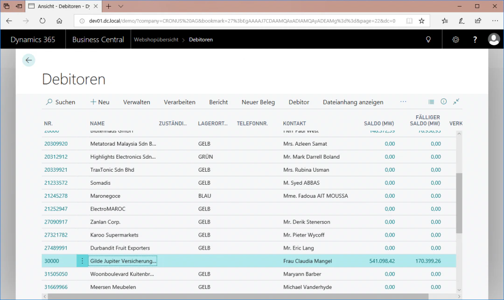This screenshot has height=300, width=504.
Task: Open balance 541.098,42 for Gilde Jupiter
Action: pos(382,261)
